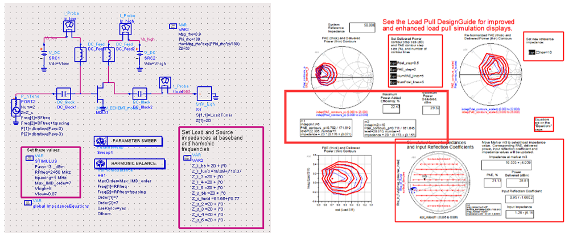The width and height of the screenshot is (573, 235).
Task: Select the DC_Feed1 inductor component
Action: pos(80,55)
